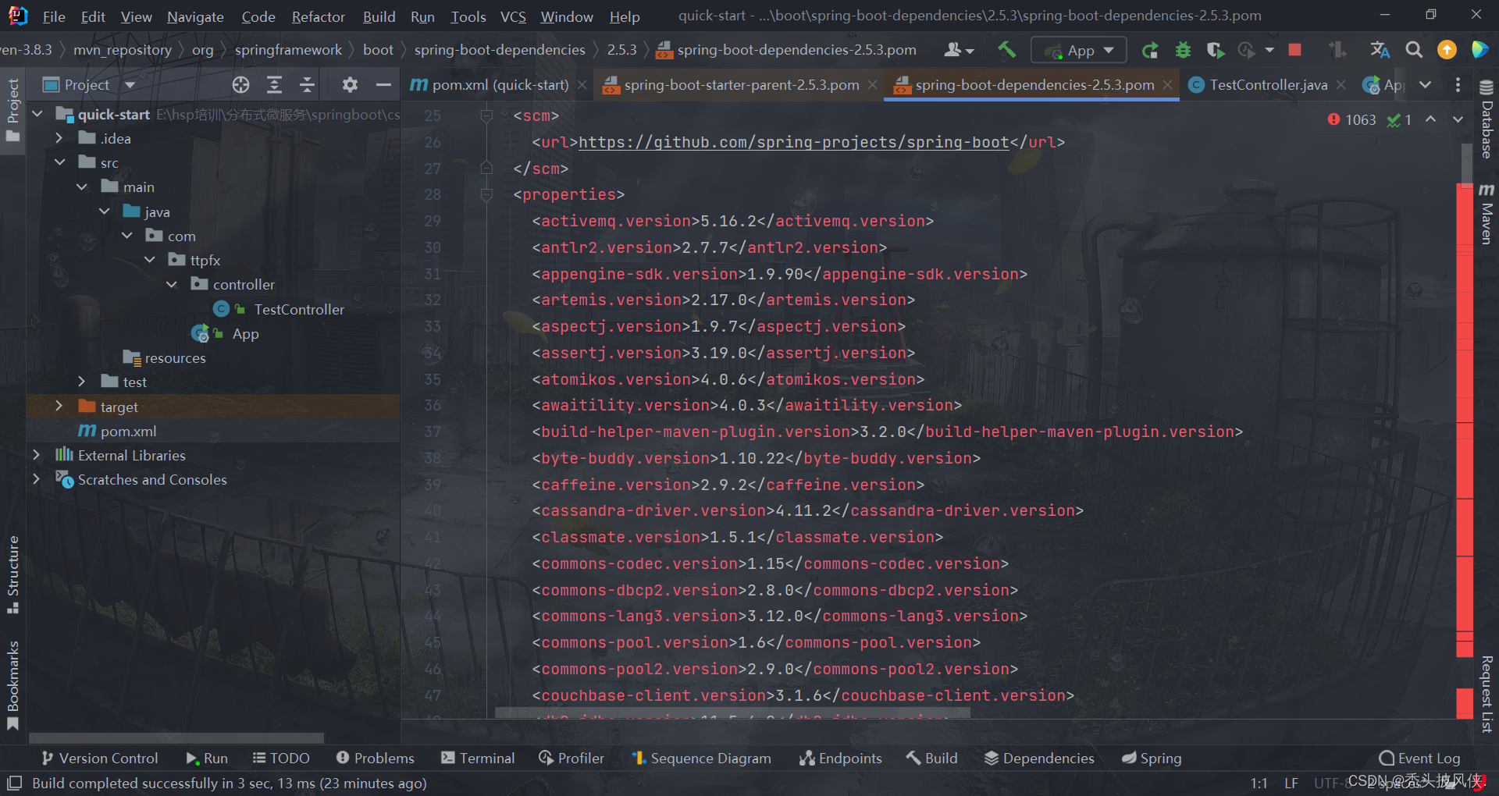The width and height of the screenshot is (1499, 796).
Task: Stop the running app with red square
Action: tap(1294, 50)
